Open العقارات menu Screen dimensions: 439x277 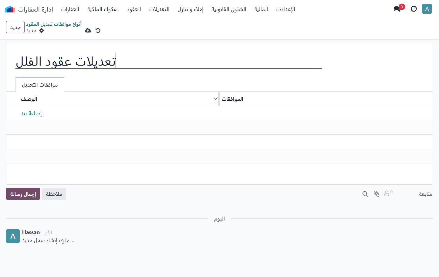[70, 9]
